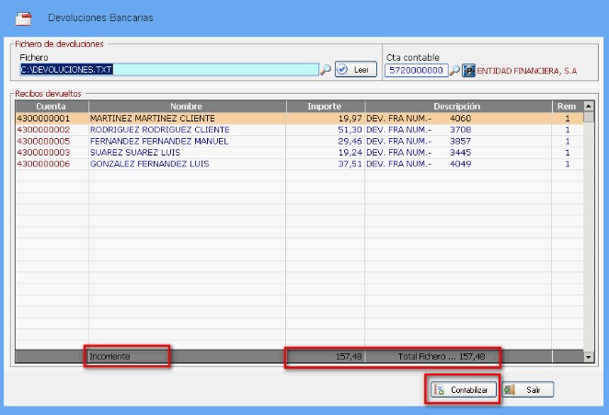This screenshot has height=415, width=609.
Task: Focus the Fichero path input field
Action: click(x=169, y=70)
